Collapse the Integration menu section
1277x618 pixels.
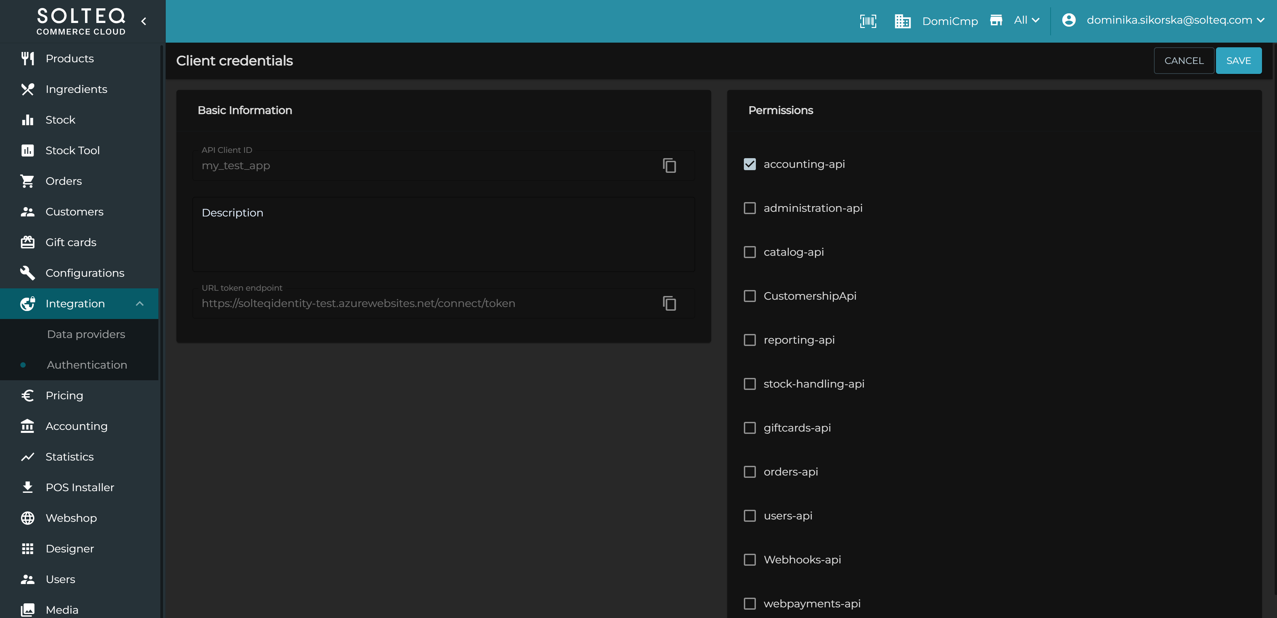(140, 304)
